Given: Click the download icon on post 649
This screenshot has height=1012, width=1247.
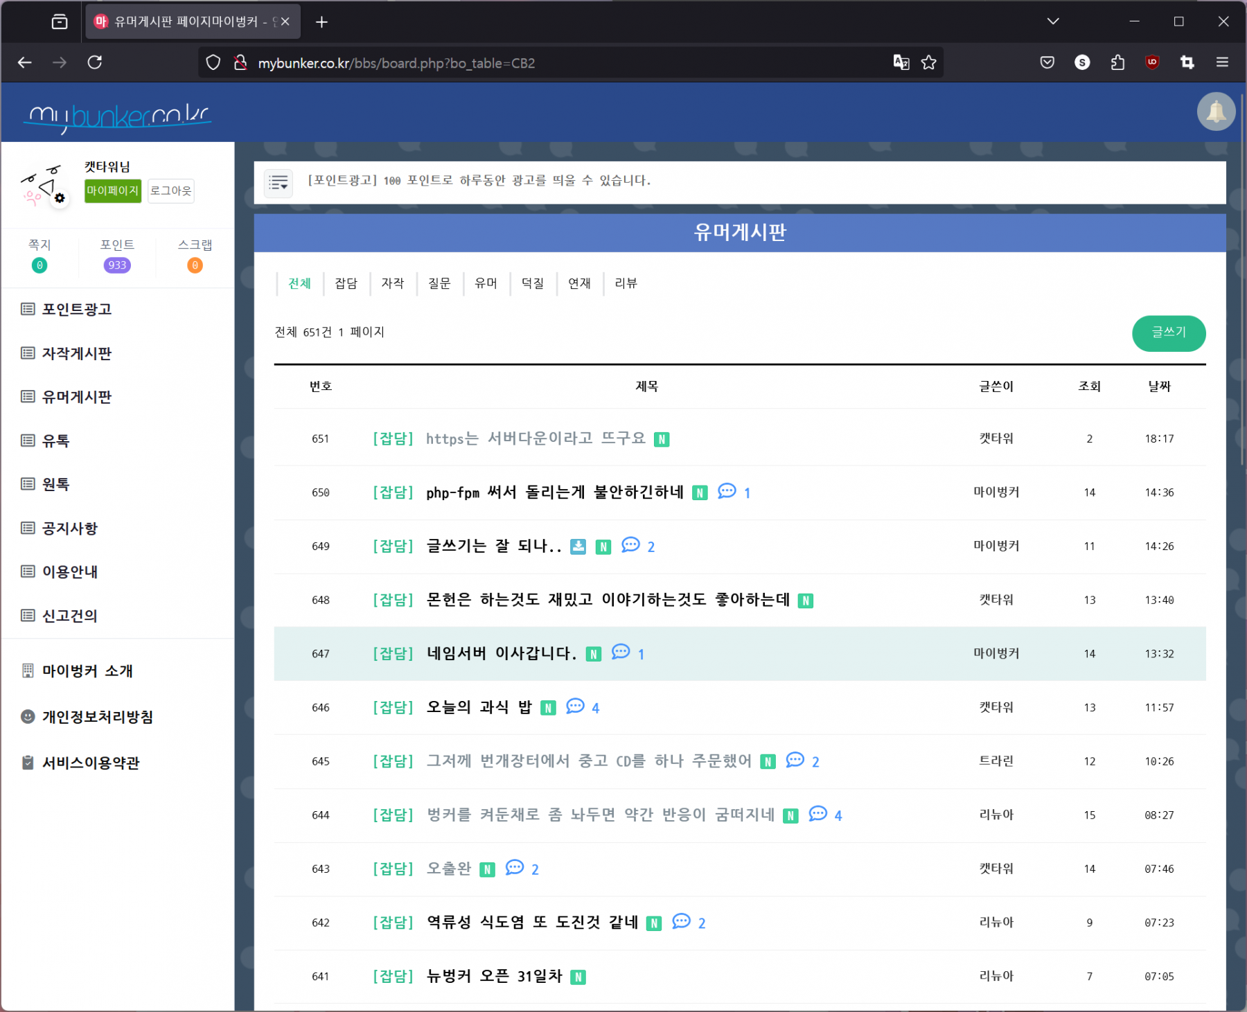Looking at the screenshot, I should [578, 547].
